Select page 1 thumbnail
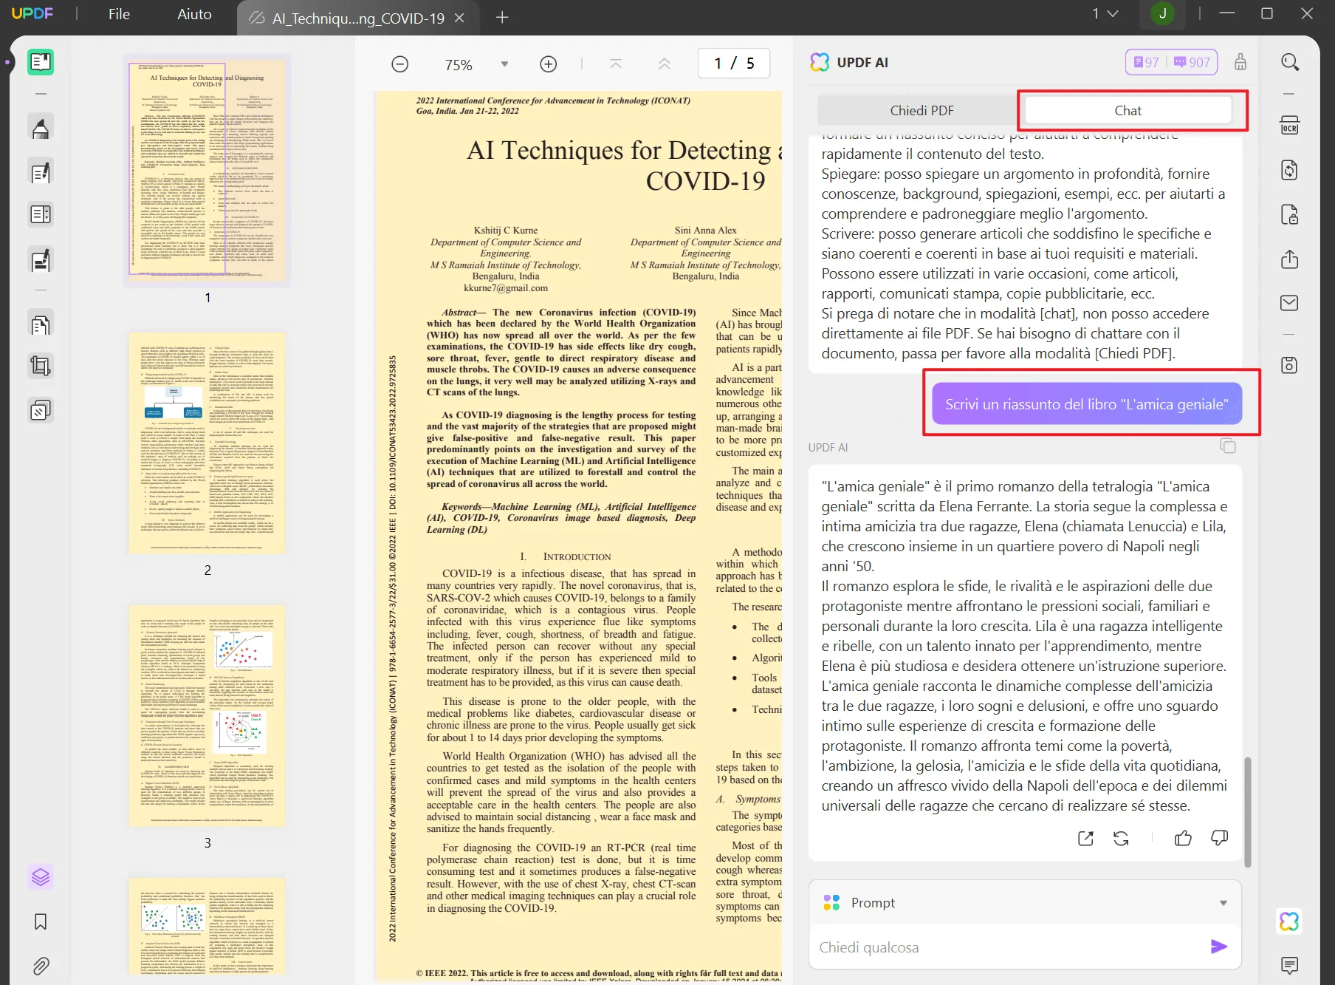Image resolution: width=1335 pixels, height=985 pixels. tap(207, 170)
